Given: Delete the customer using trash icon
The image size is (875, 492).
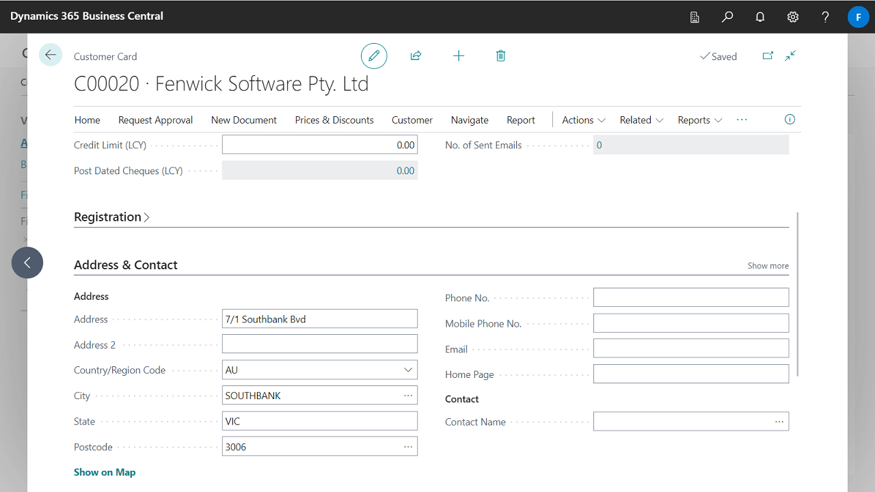Looking at the screenshot, I should point(500,56).
